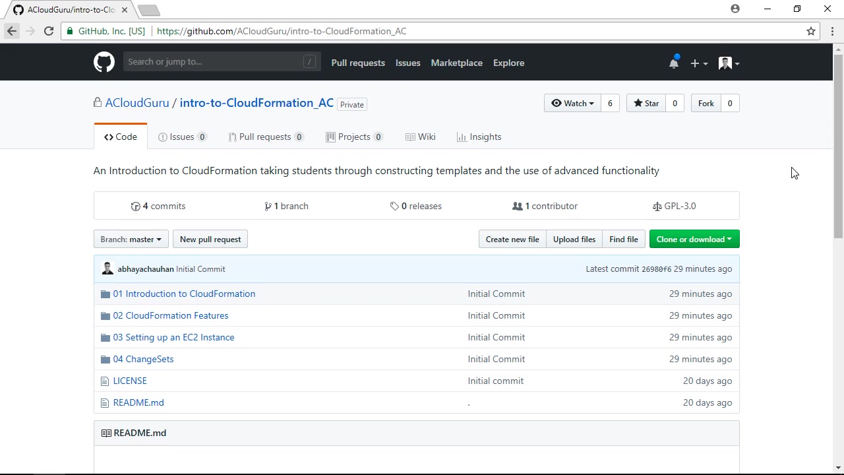This screenshot has height=475, width=844.
Task: Click the GitHub Octocat logo
Action: pos(104,63)
